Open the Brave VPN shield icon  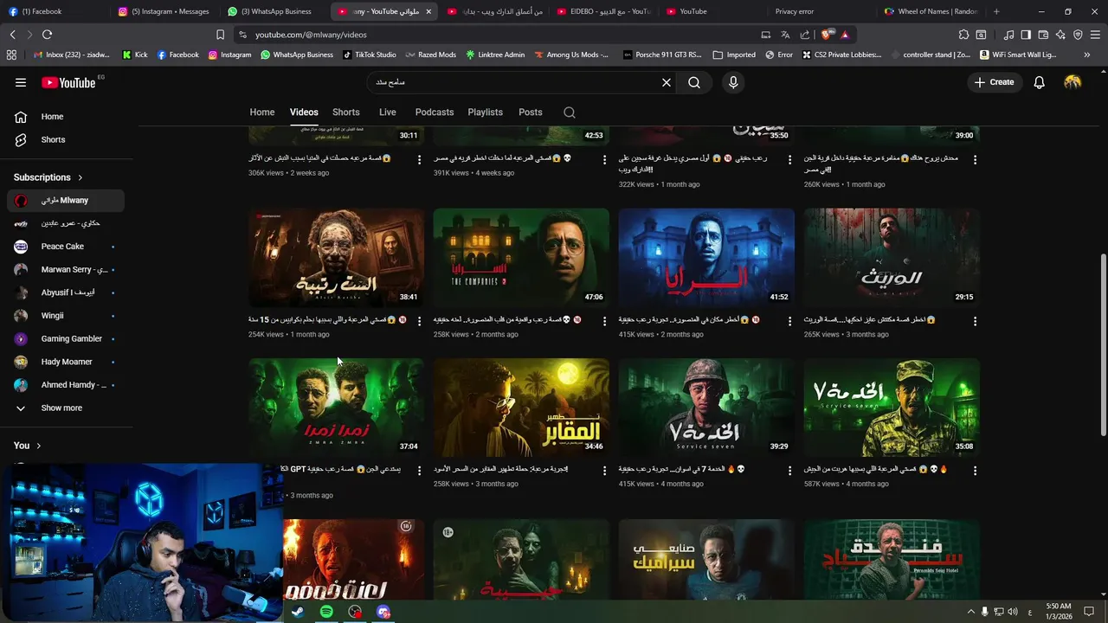click(x=1078, y=35)
